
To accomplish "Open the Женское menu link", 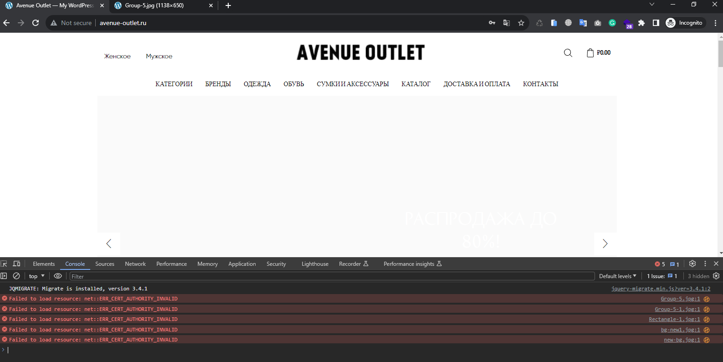I will (118, 56).
